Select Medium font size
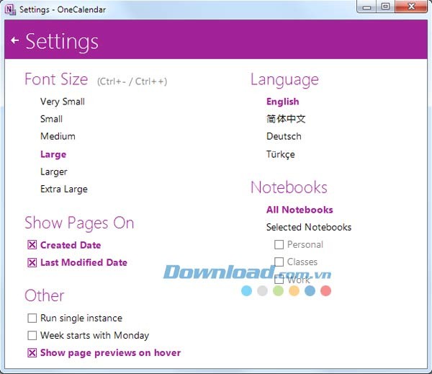 (x=58, y=136)
